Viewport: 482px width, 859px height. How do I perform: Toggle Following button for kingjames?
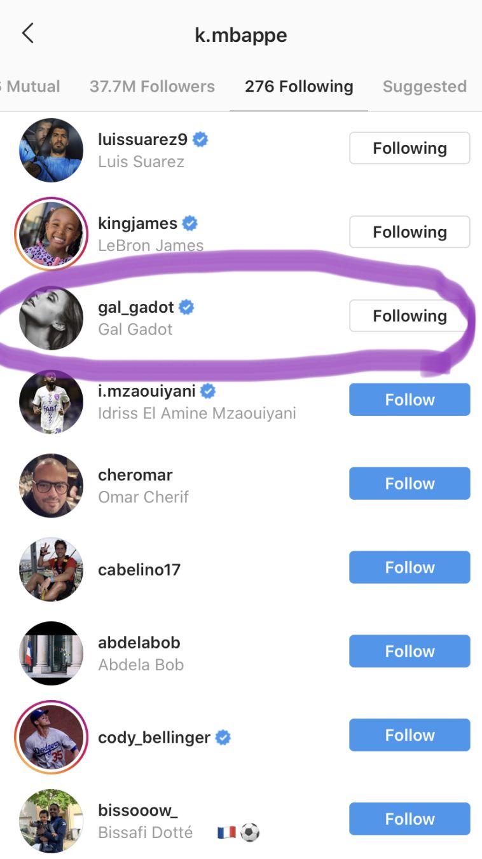[x=410, y=232]
